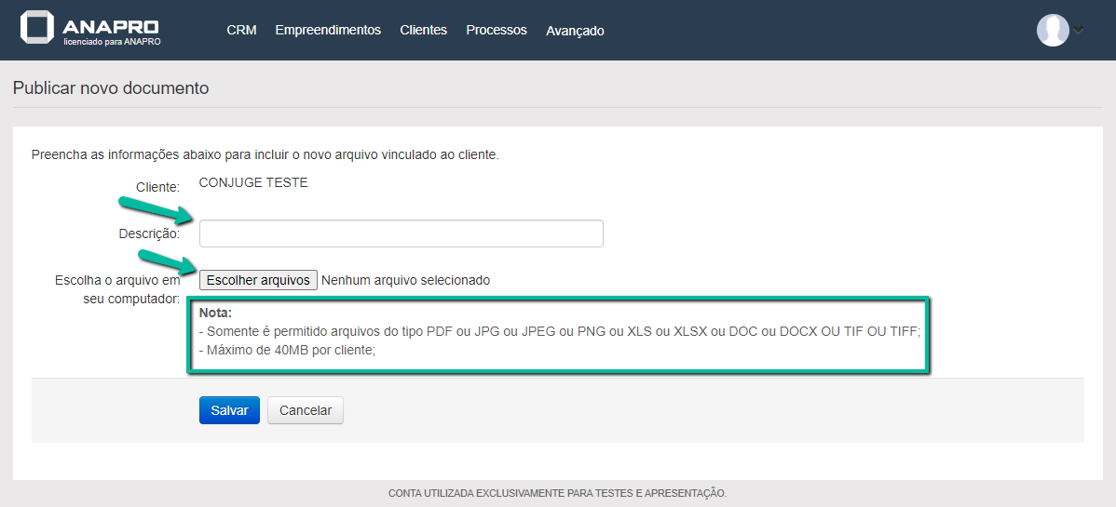Open the Empreendimentos menu
This screenshot has width=1116, height=507.
(x=328, y=30)
